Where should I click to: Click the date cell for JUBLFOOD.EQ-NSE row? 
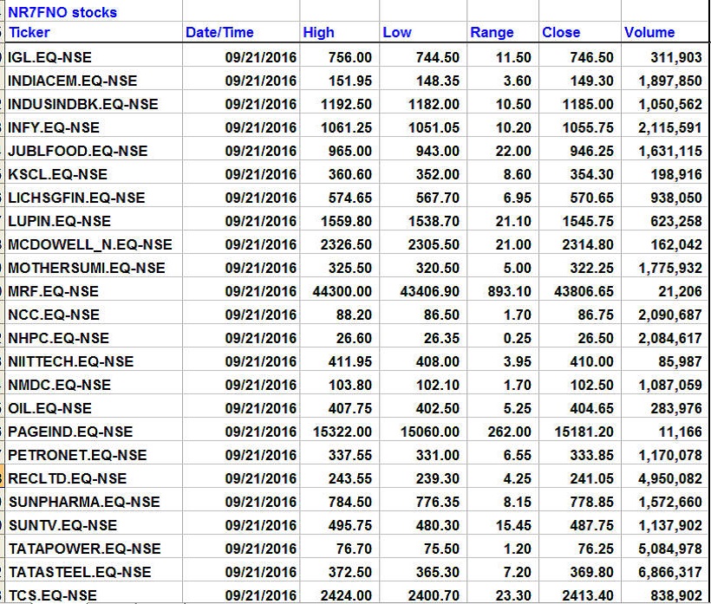pos(260,151)
